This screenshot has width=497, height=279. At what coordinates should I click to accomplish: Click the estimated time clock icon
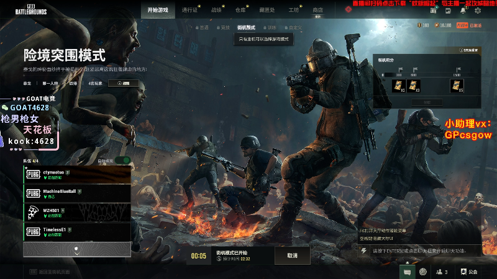click(x=219, y=259)
